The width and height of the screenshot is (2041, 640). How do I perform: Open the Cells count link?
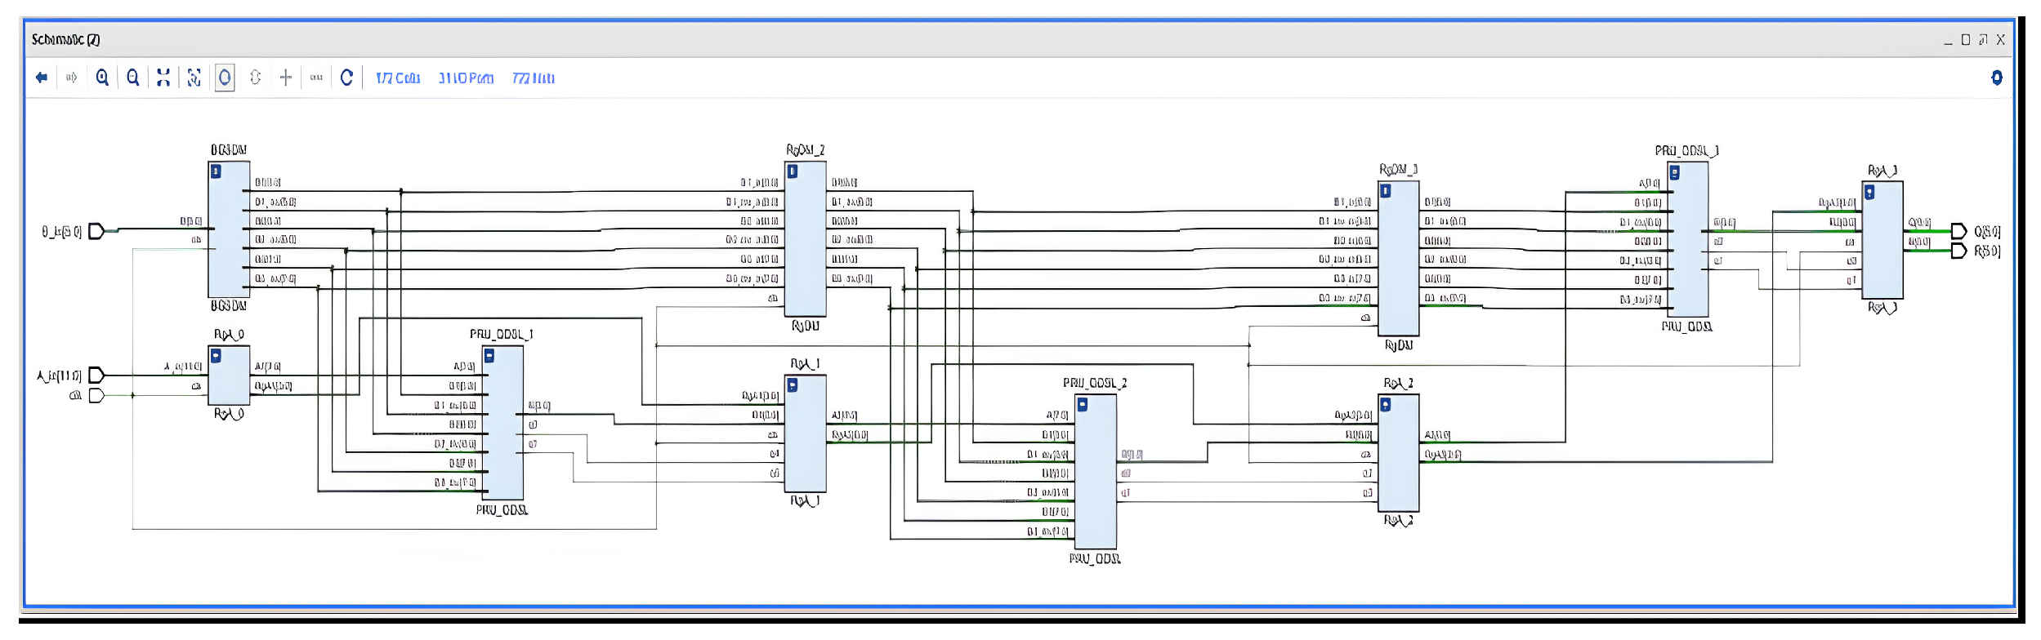click(x=398, y=78)
